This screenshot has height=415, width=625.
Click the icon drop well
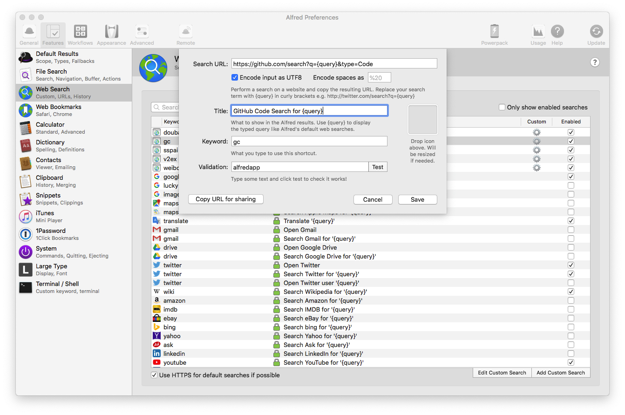point(423,120)
